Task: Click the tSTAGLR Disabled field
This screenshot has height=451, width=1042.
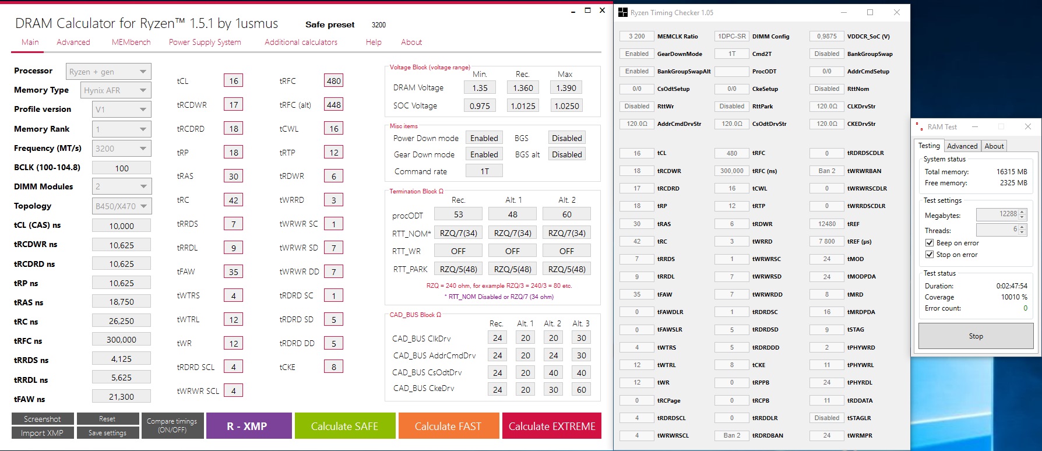Action: (x=827, y=418)
